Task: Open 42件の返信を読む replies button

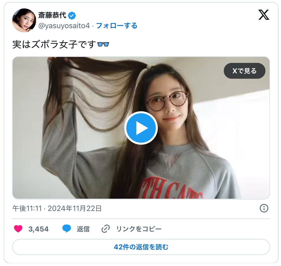Action: point(141,247)
